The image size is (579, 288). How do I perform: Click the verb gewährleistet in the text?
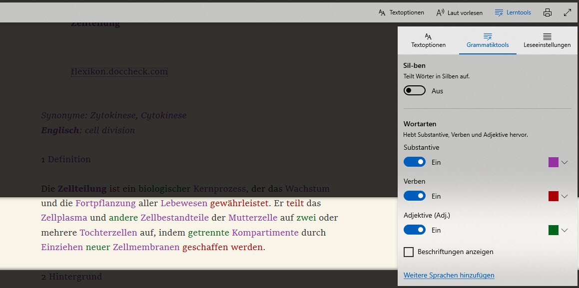click(240, 203)
